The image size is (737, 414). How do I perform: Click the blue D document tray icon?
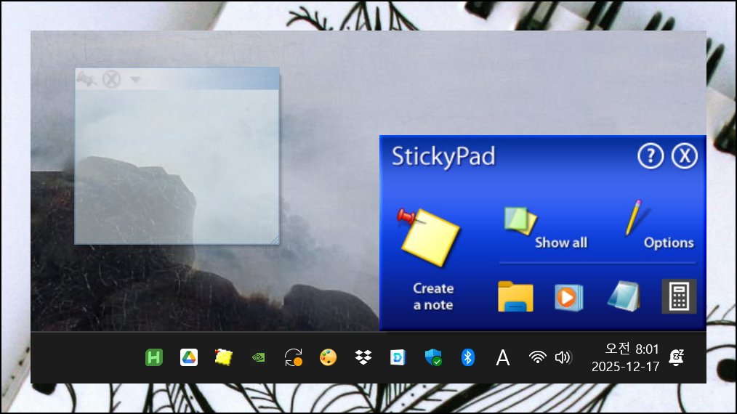[x=398, y=357]
